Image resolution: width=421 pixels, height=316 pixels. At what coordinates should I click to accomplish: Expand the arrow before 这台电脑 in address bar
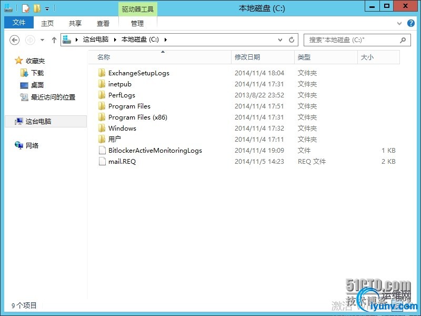(x=77, y=40)
